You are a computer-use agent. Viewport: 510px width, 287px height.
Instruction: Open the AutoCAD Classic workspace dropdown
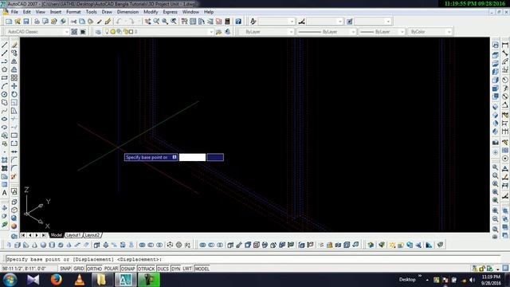(37, 32)
